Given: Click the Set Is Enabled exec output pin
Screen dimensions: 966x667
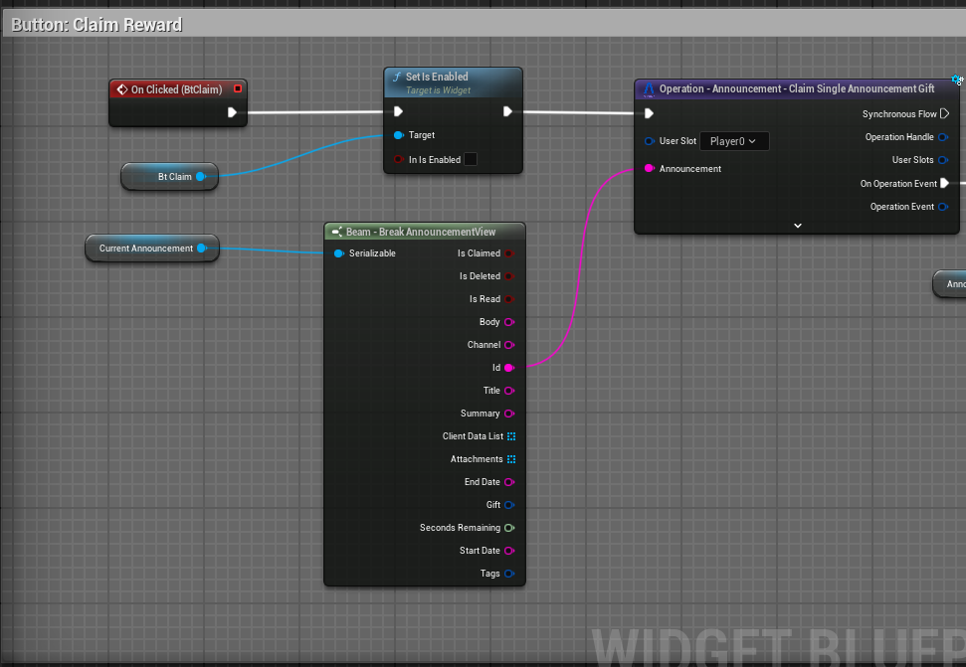Looking at the screenshot, I should (507, 111).
